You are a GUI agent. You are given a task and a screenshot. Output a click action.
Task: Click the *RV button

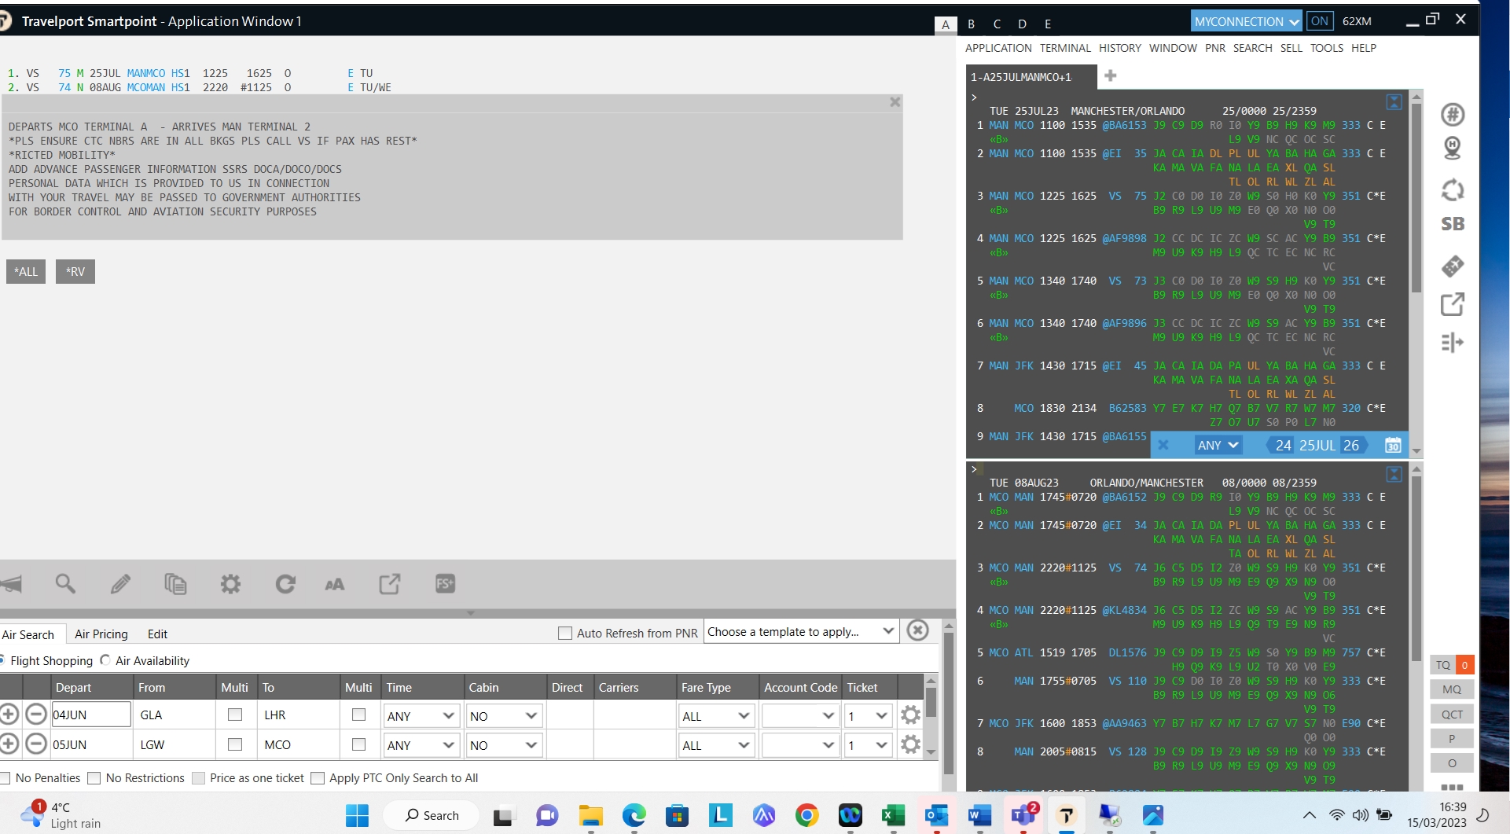click(x=75, y=271)
